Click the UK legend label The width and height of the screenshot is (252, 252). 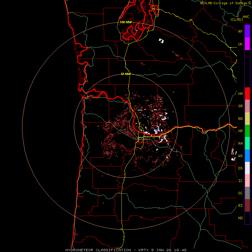click(240, 44)
